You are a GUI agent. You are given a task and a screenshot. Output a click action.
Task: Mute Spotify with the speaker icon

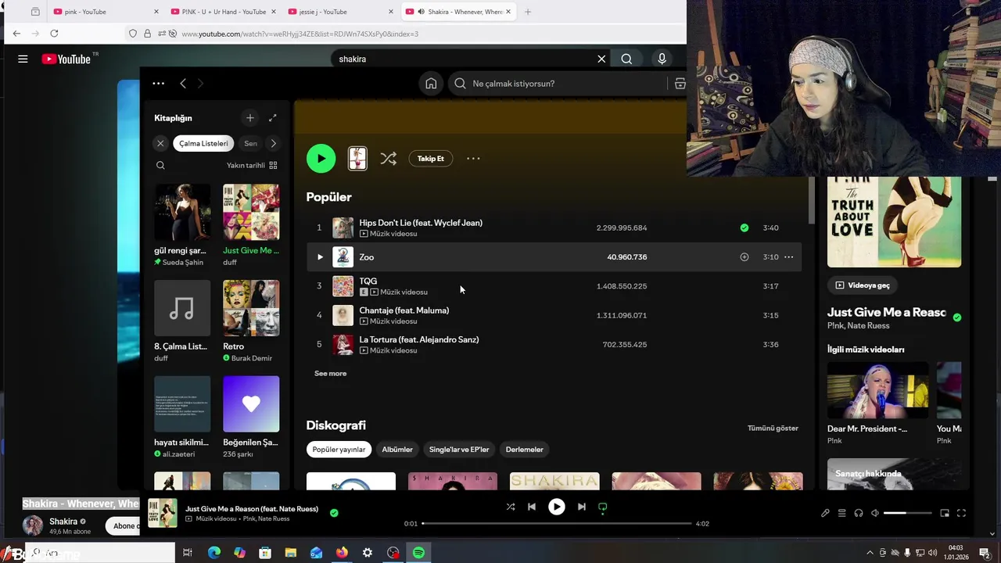(x=875, y=513)
